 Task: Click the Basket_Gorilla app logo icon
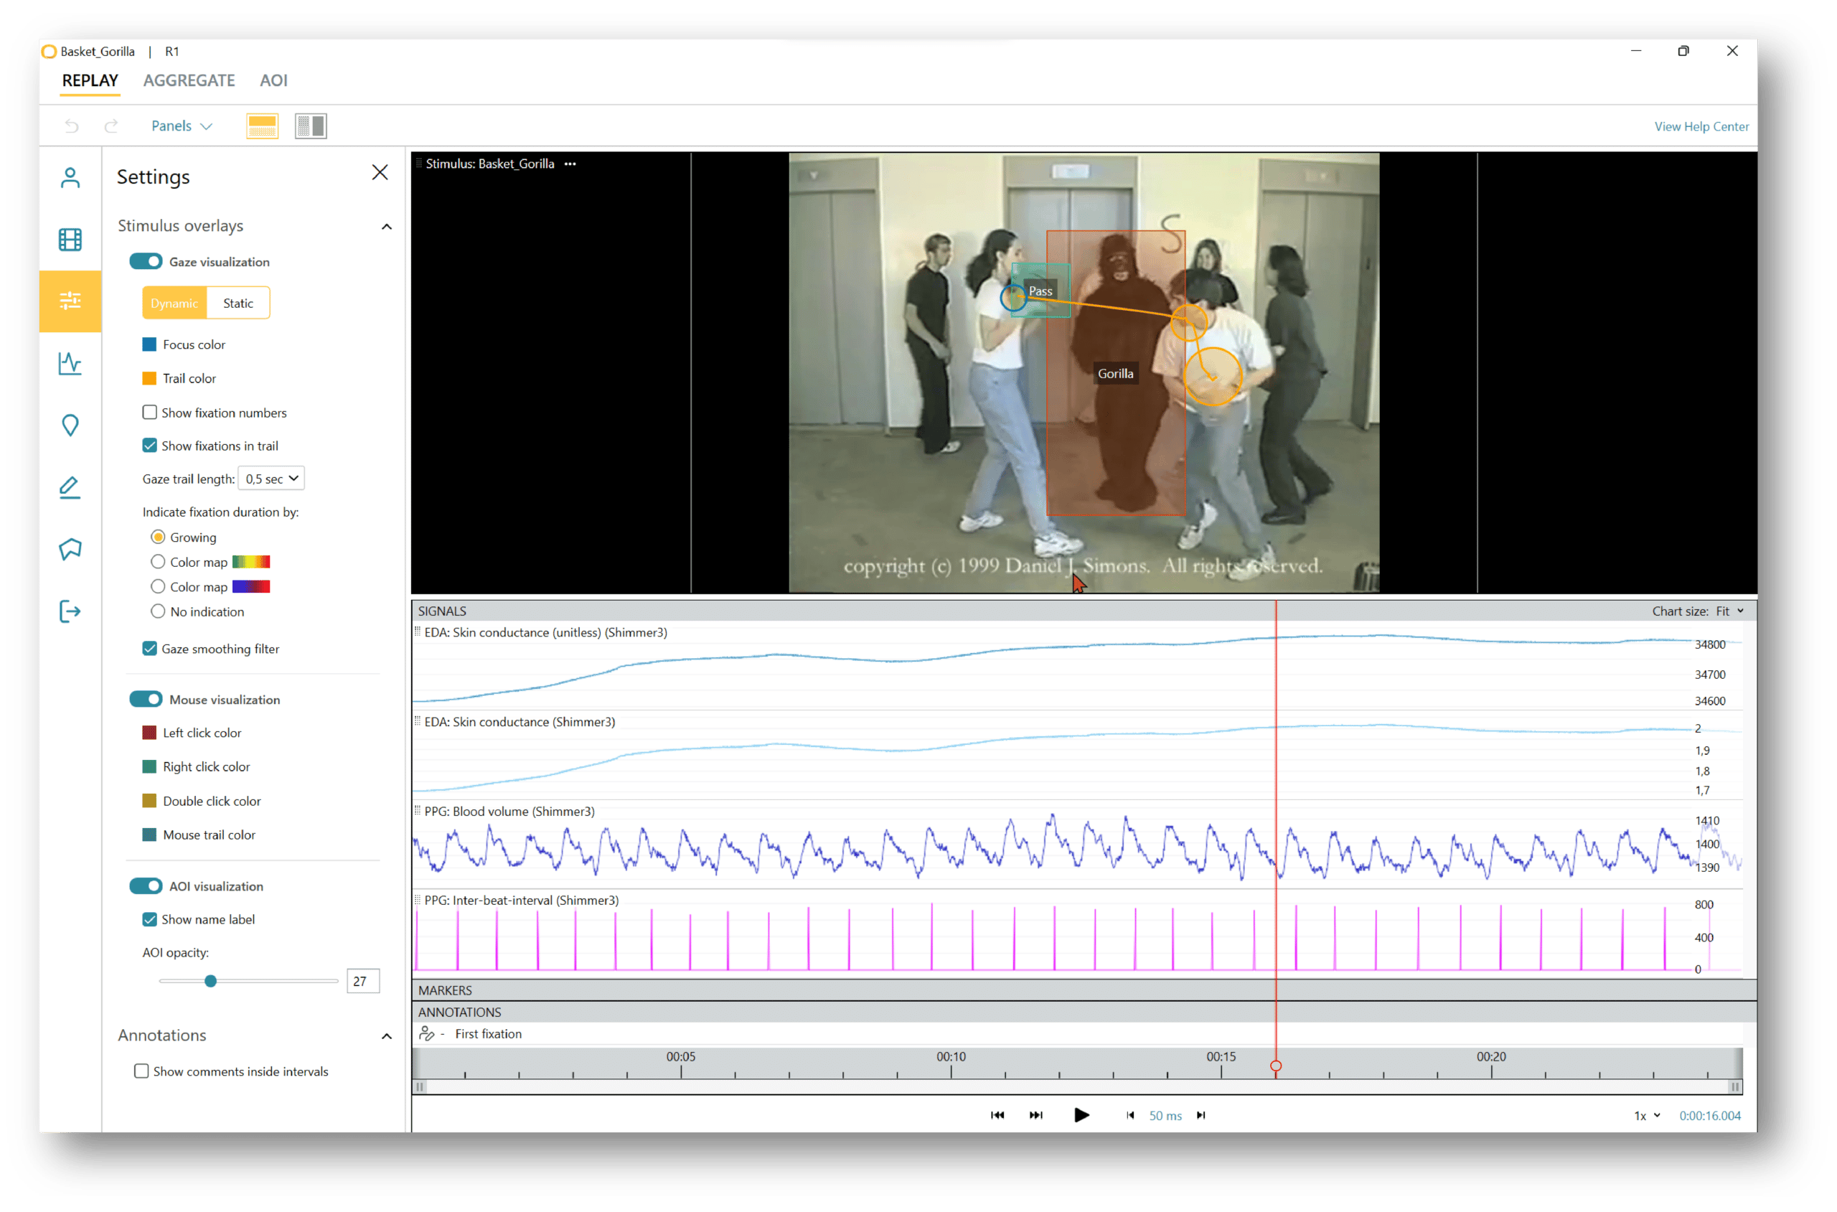point(50,52)
